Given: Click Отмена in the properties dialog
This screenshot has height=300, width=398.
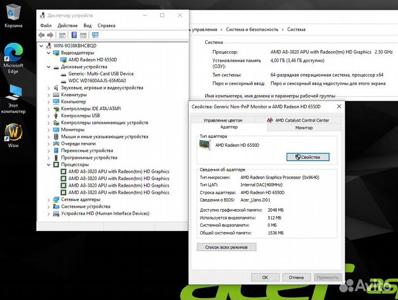Looking at the screenshot, I should tap(296, 277).
